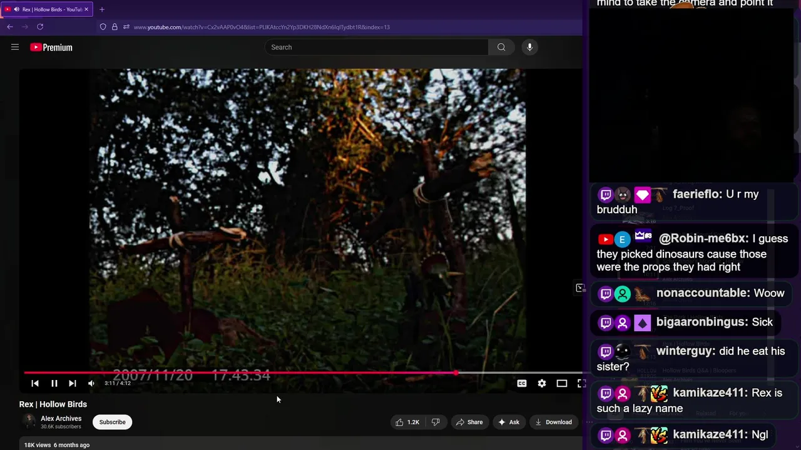Open the Ask AI button
Viewport: 801px width, 450px height.
point(508,422)
